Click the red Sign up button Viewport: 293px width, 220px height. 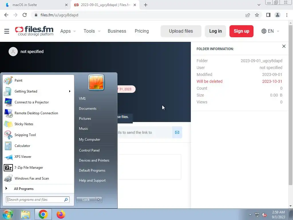(x=241, y=31)
